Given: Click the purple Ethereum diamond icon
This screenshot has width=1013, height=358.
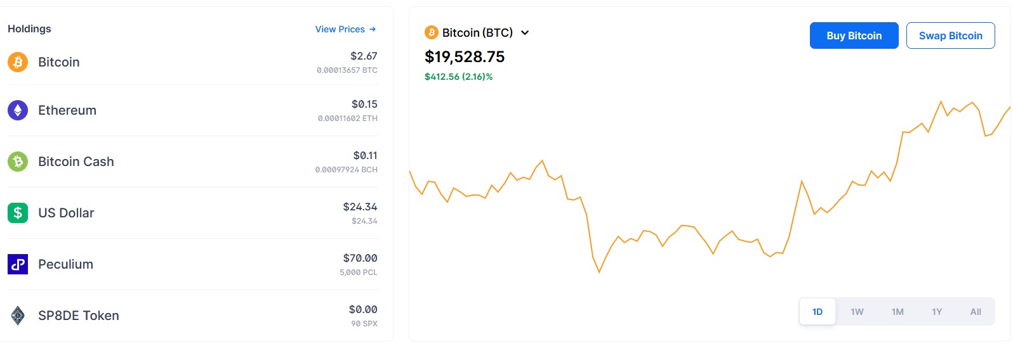Looking at the screenshot, I should coord(18,110).
